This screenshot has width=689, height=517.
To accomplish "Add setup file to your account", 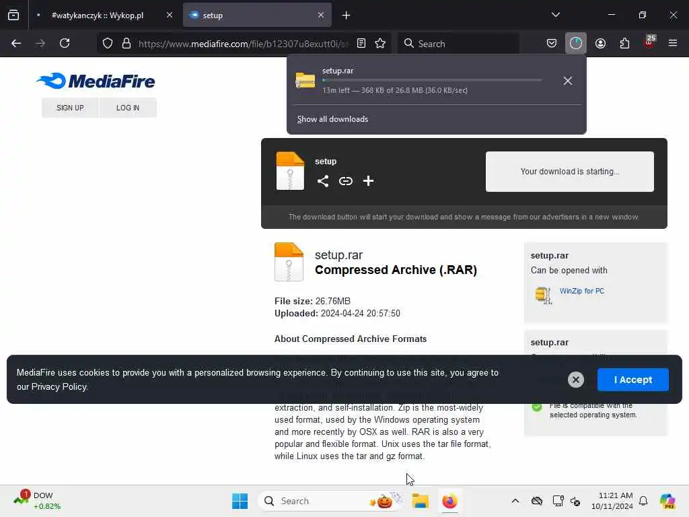I will coord(368,180).
